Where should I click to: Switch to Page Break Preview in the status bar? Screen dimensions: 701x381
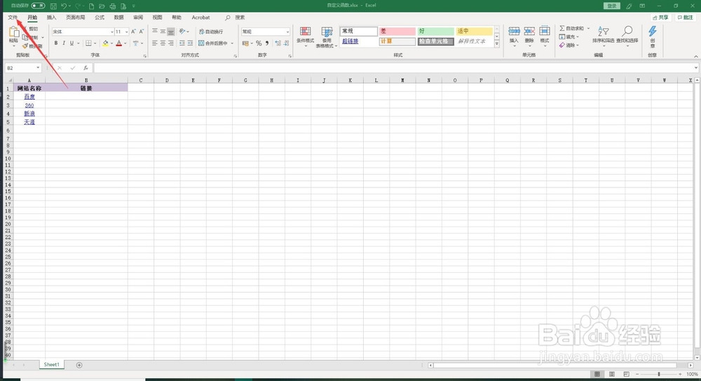coord(626,374)
